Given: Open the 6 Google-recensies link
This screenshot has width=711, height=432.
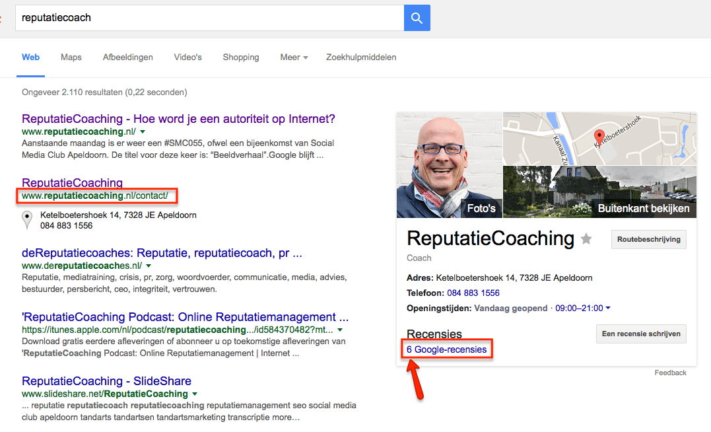Looking at the screenshot, I should click(x=447, y=349).
